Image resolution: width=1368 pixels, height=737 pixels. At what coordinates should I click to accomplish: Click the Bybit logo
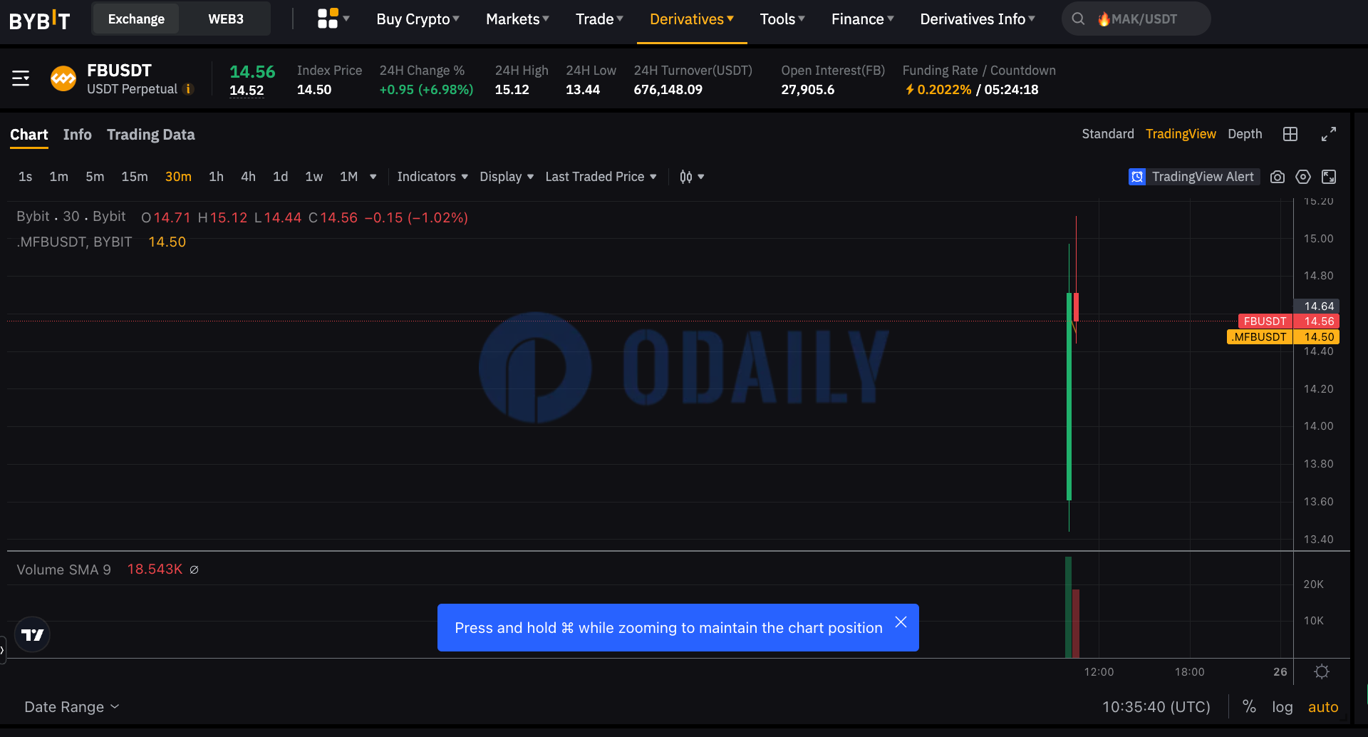(39, 19)
